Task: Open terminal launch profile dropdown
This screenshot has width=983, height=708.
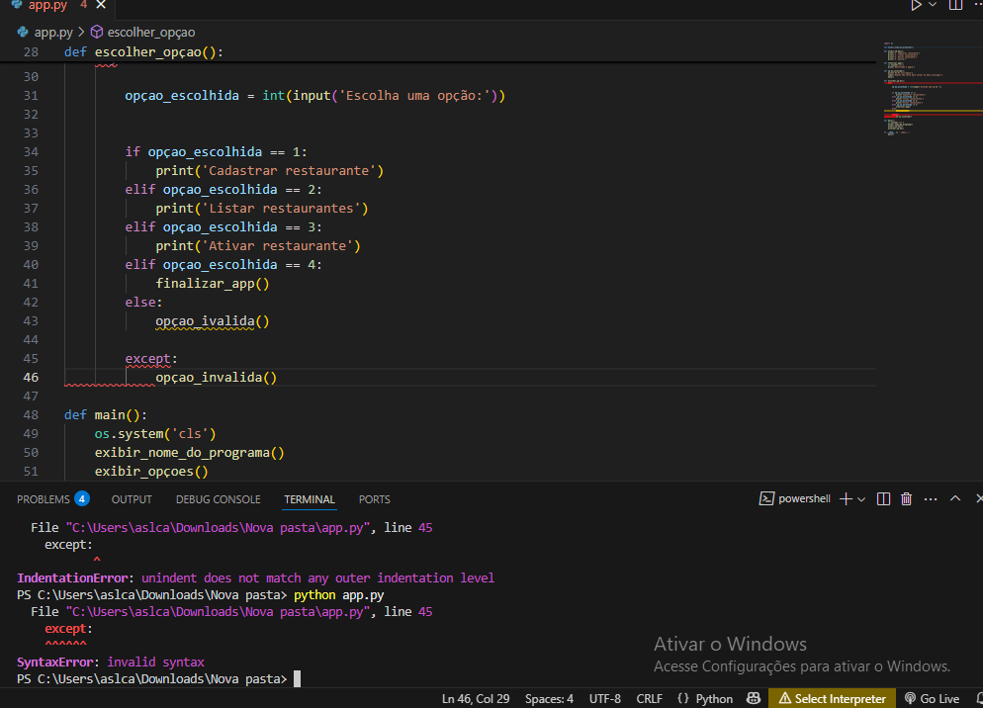Action: pos(861,499)
